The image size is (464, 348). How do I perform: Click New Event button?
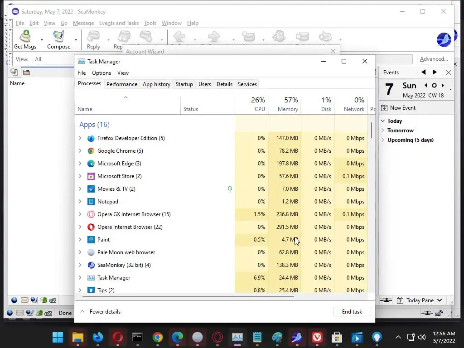click(x=398, y=108)
